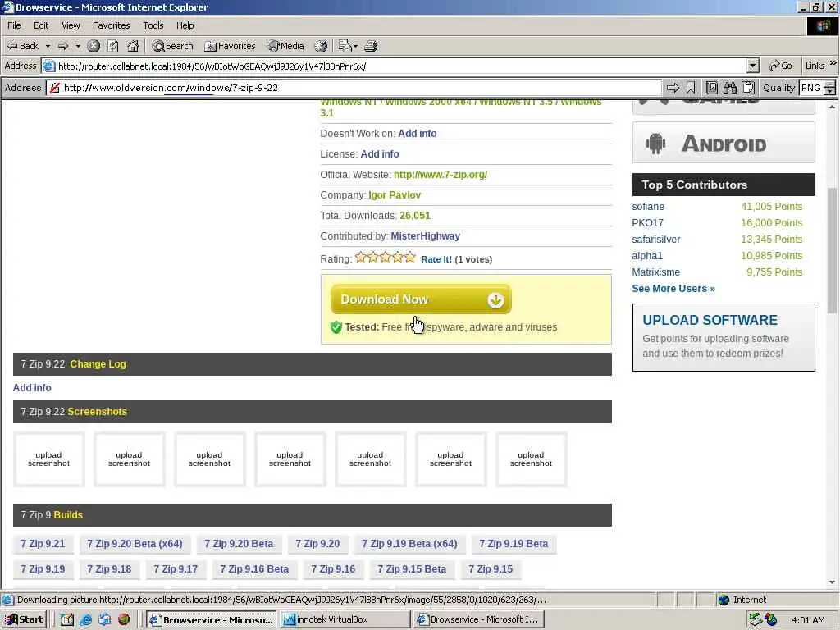The width and height of the screenshot is (840, 630).
Task: Open the Help menu
Action: pyautogui.click(x=185, y=25)
